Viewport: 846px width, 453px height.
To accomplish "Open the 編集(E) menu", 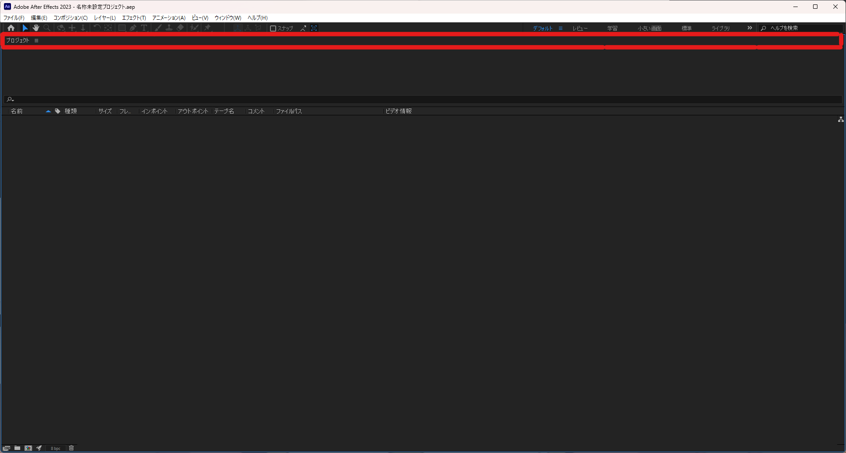I will (x=39, y=18).
